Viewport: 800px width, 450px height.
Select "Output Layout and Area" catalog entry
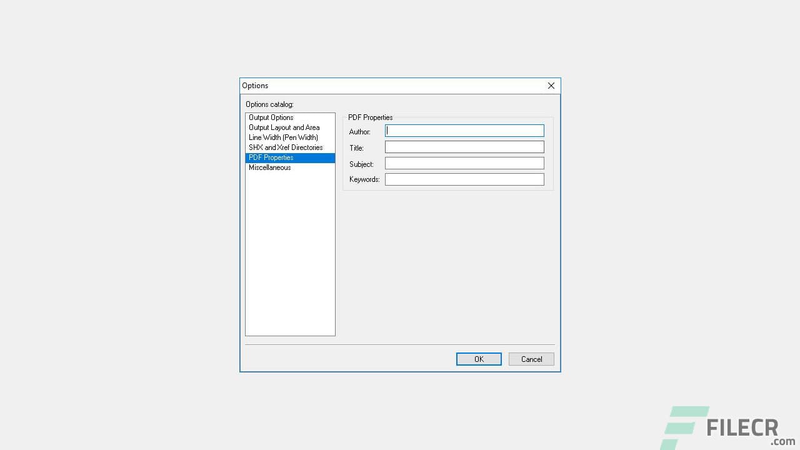coord(284,127)
